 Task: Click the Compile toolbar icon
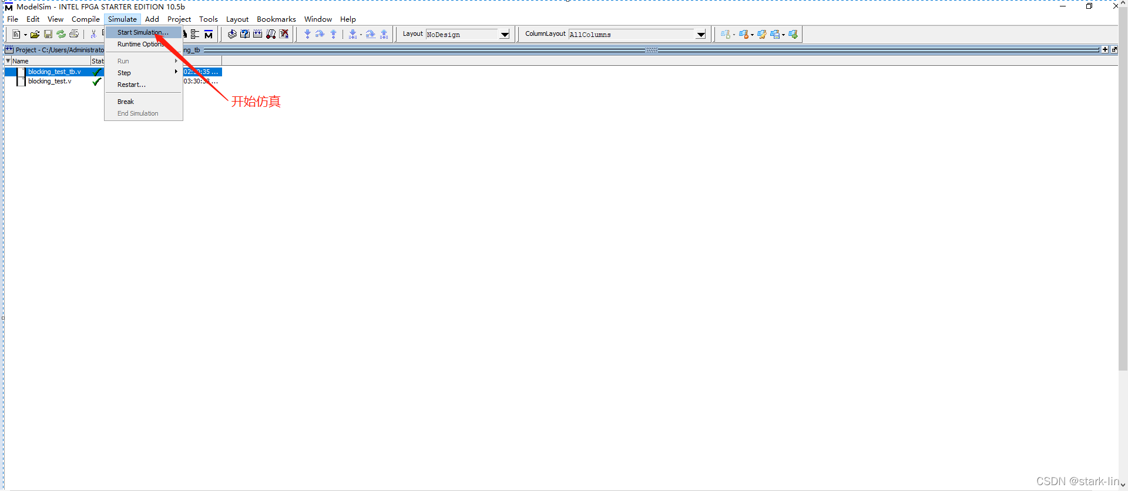click(232, 34)
